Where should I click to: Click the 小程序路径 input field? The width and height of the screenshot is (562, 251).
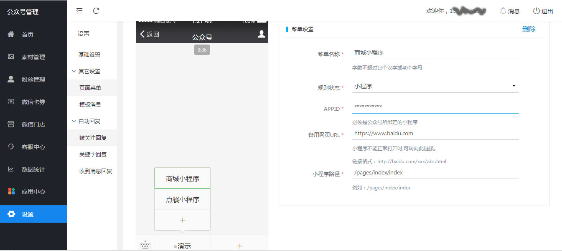tap(435, 173)
